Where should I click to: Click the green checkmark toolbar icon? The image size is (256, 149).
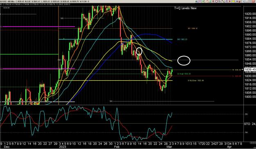point(203,2)
